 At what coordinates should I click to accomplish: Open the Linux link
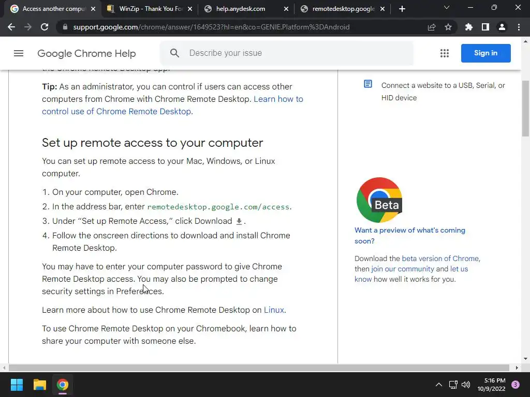coord(274,310)
